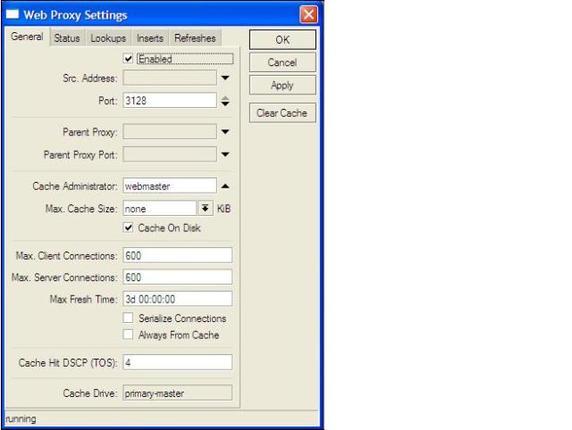Image resolution: width=572 pixels, height=430 pixels.
Task: Expand the Parent Proxy Port field arrow
Action: pyautogui.click(x=225, y=154)
